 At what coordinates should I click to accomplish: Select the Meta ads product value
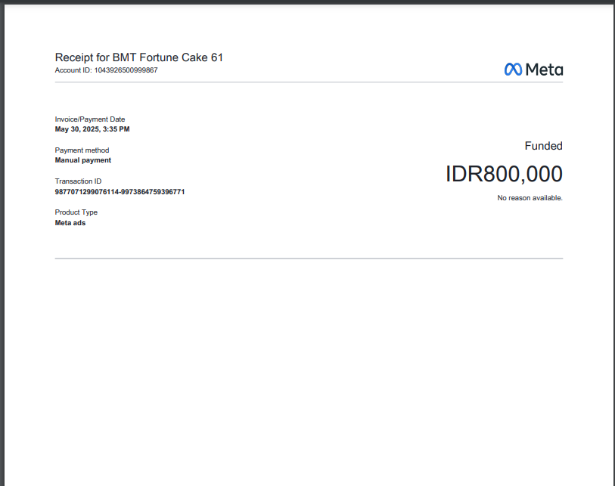pyautogui.click(x=70, y=223)
